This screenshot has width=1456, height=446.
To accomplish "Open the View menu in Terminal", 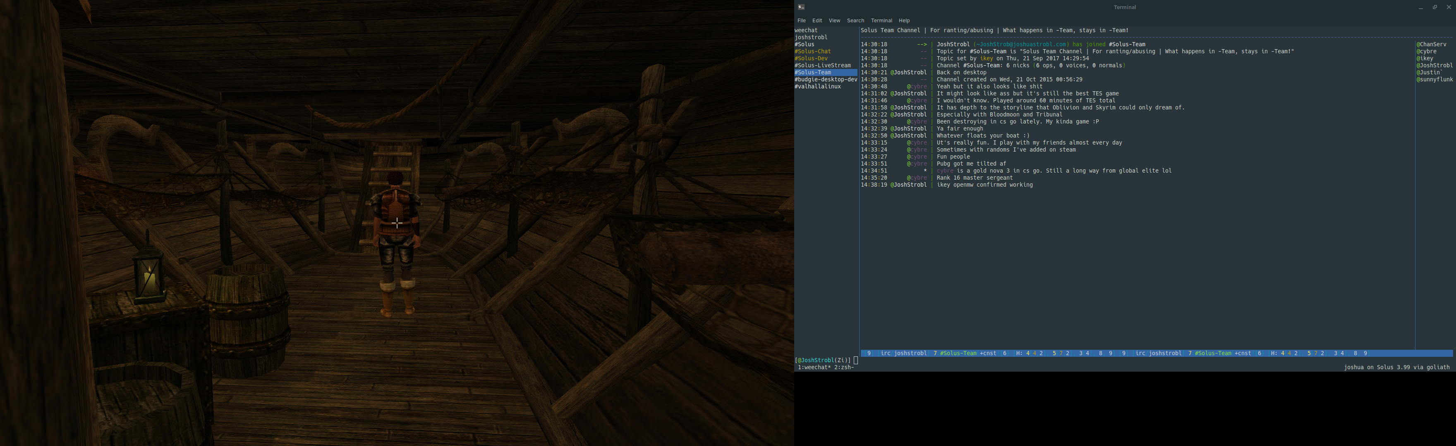I will [x=834, y=20].
